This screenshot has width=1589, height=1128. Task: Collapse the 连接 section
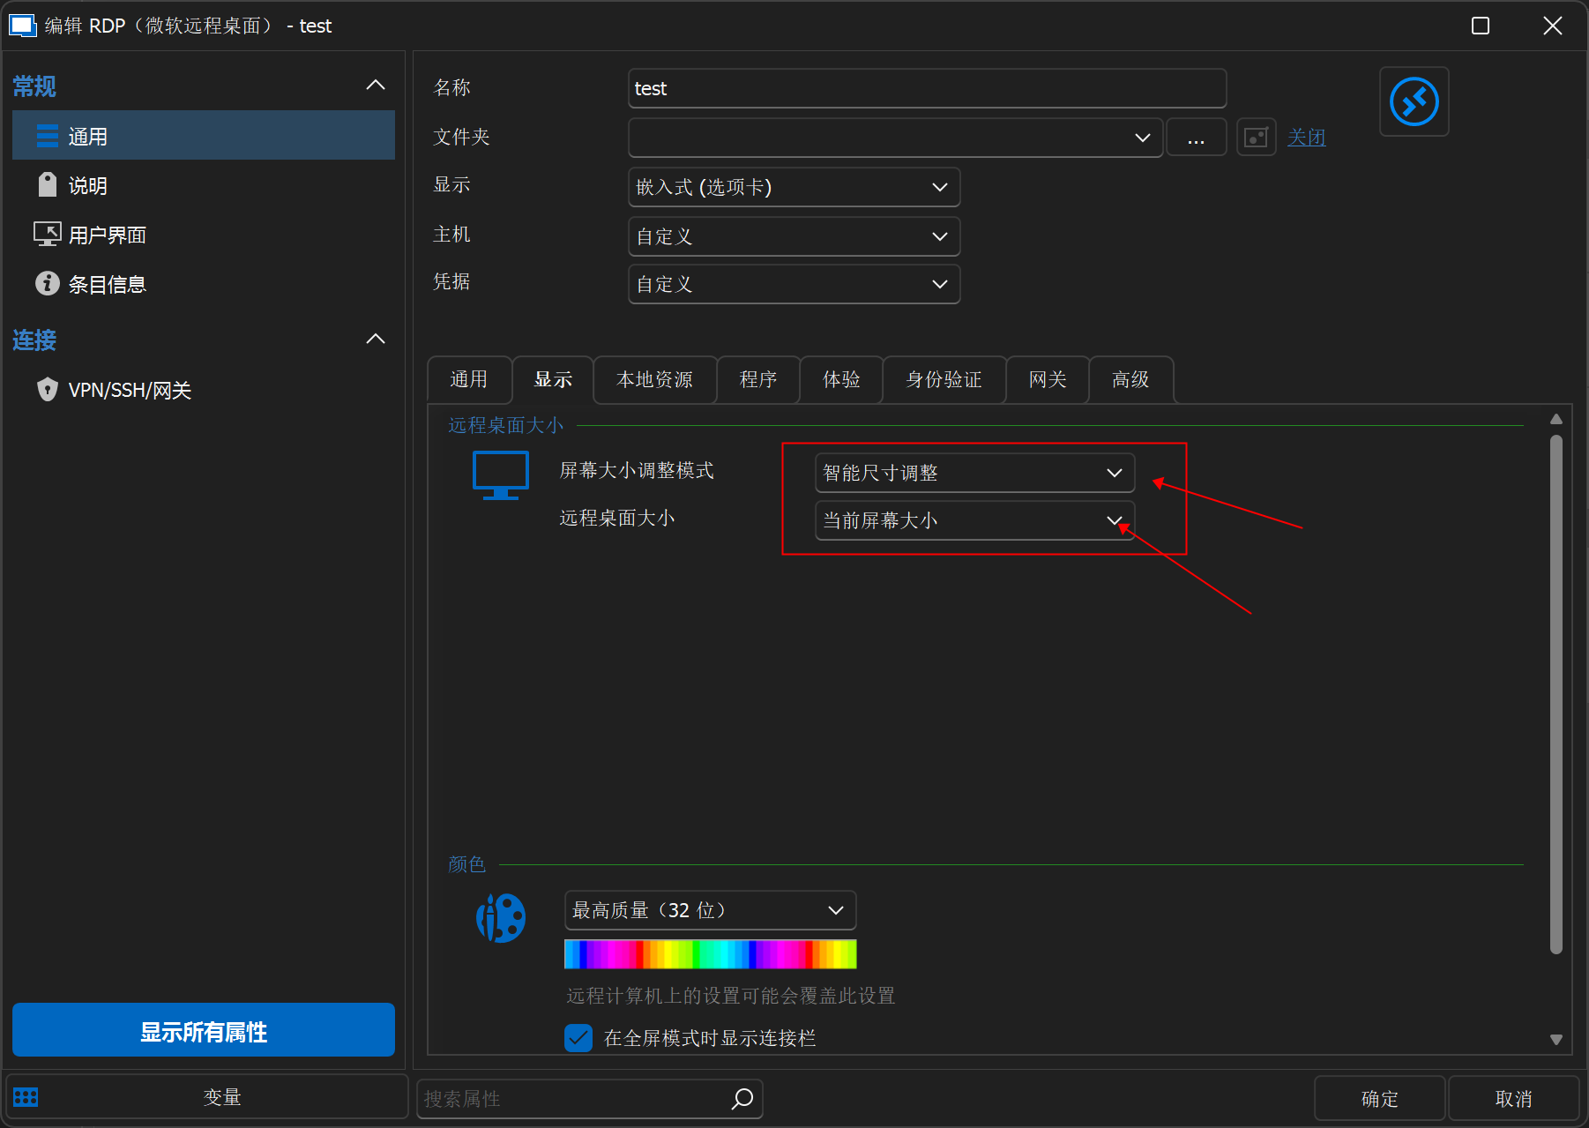pyautogui.click(x=376, y=340)
